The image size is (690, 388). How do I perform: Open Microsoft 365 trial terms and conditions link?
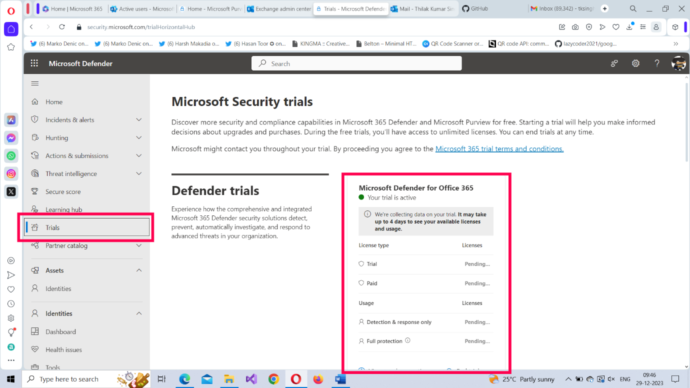pyautogui.click(x=499, y=148)
